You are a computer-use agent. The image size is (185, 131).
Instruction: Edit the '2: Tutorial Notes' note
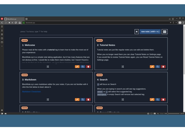[x=152, y=67]
